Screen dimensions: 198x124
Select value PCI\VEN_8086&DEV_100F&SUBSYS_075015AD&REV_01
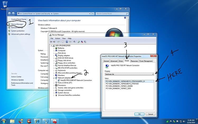(129, 81)
